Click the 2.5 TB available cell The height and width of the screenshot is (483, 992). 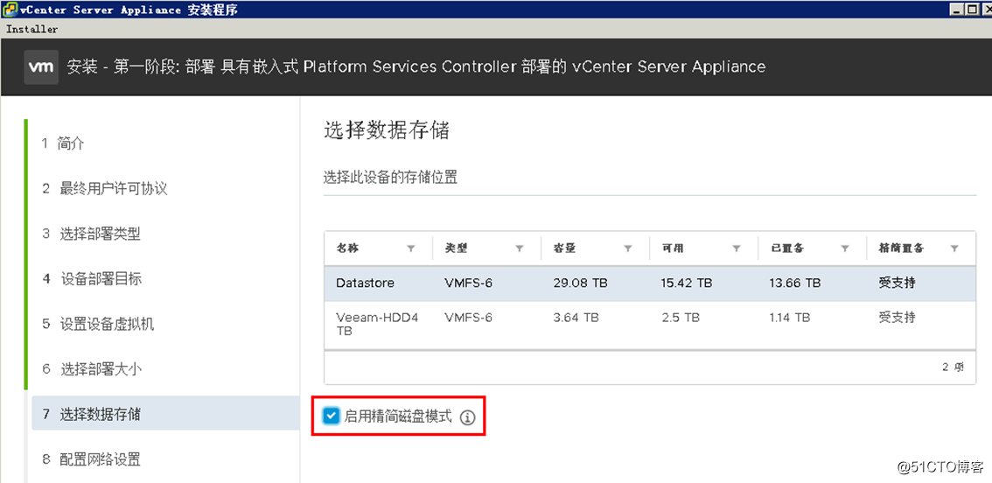680,317
